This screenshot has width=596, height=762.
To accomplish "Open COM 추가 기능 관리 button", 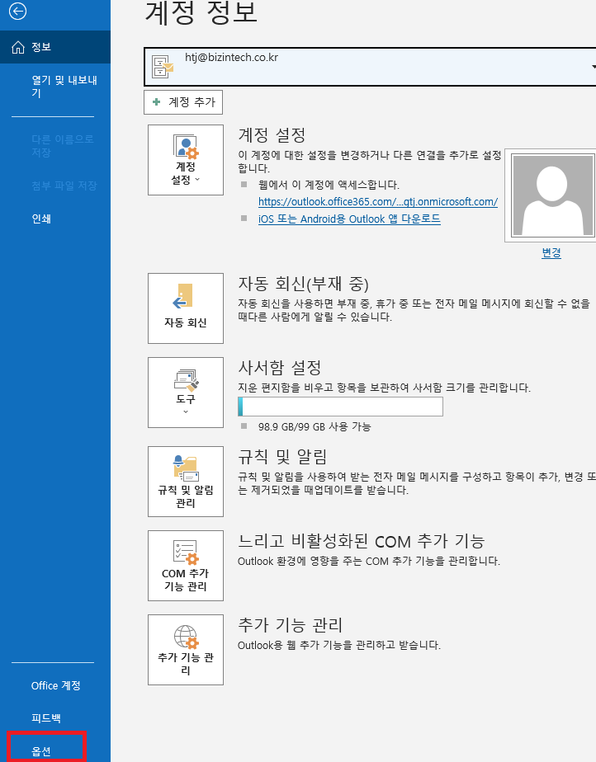I will click(186, 565).
